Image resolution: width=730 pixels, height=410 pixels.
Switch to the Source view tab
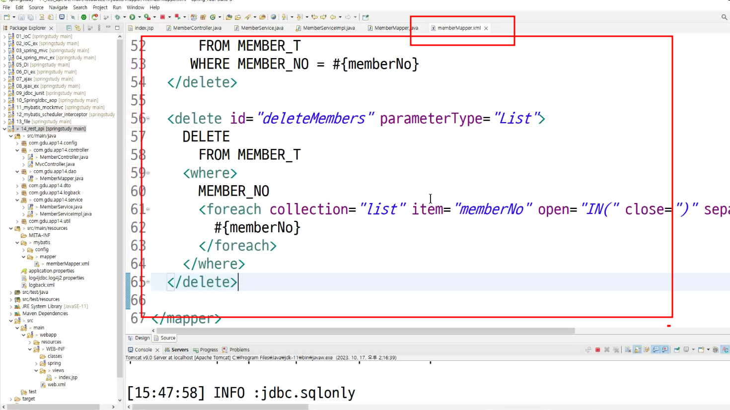[165, 338]
